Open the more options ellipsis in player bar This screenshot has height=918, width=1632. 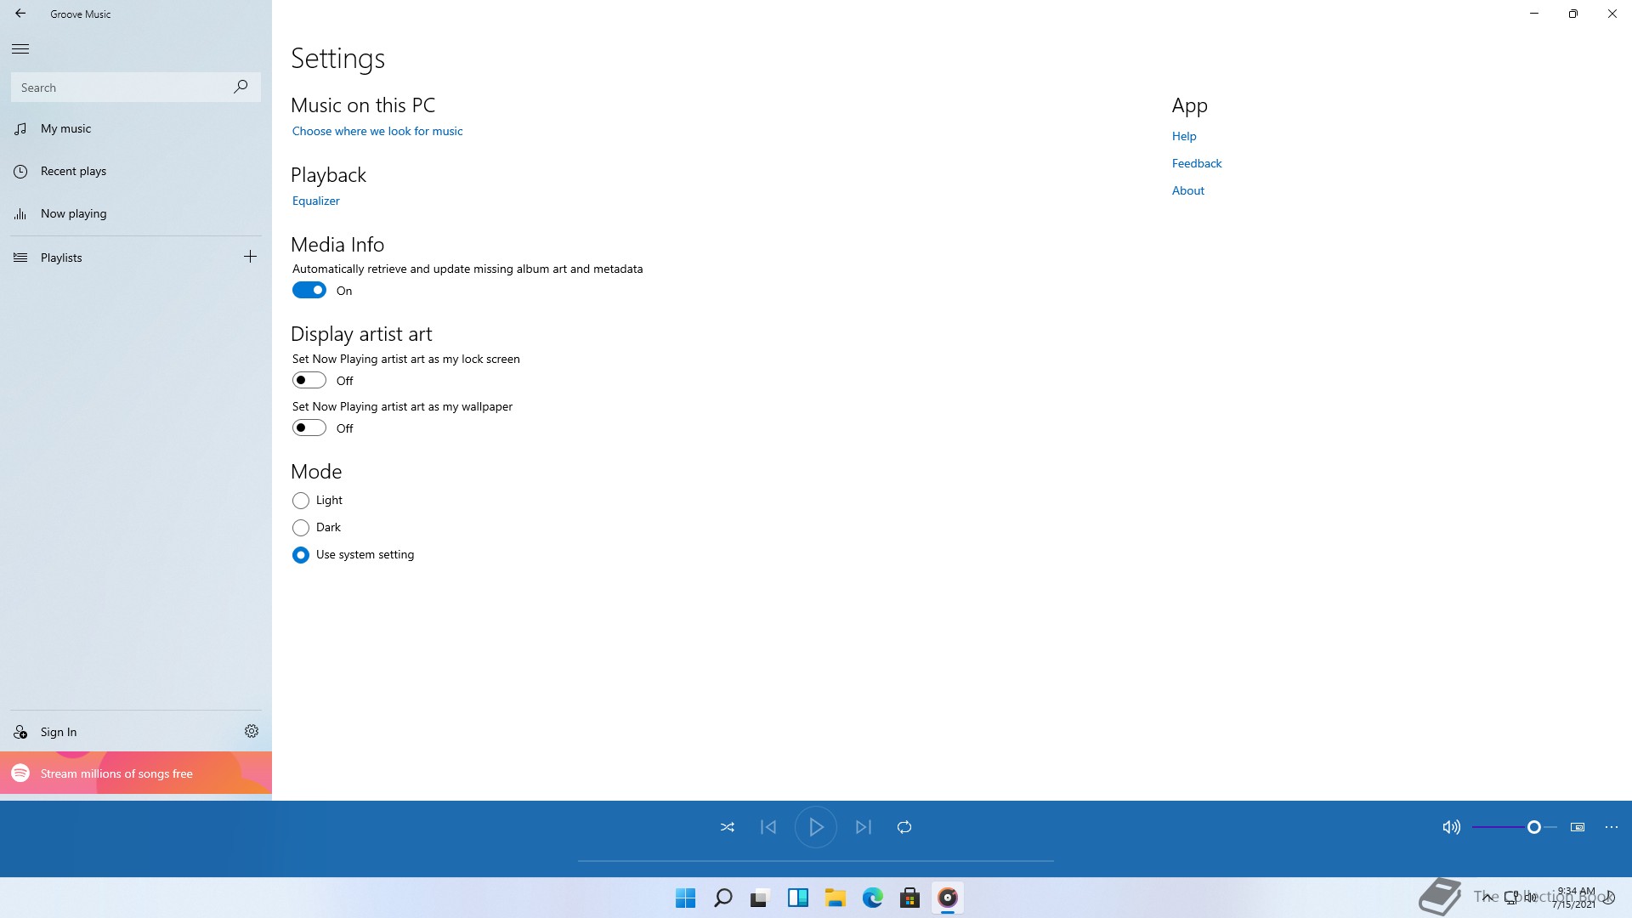pyautogui.click(x=1612, y=827)
